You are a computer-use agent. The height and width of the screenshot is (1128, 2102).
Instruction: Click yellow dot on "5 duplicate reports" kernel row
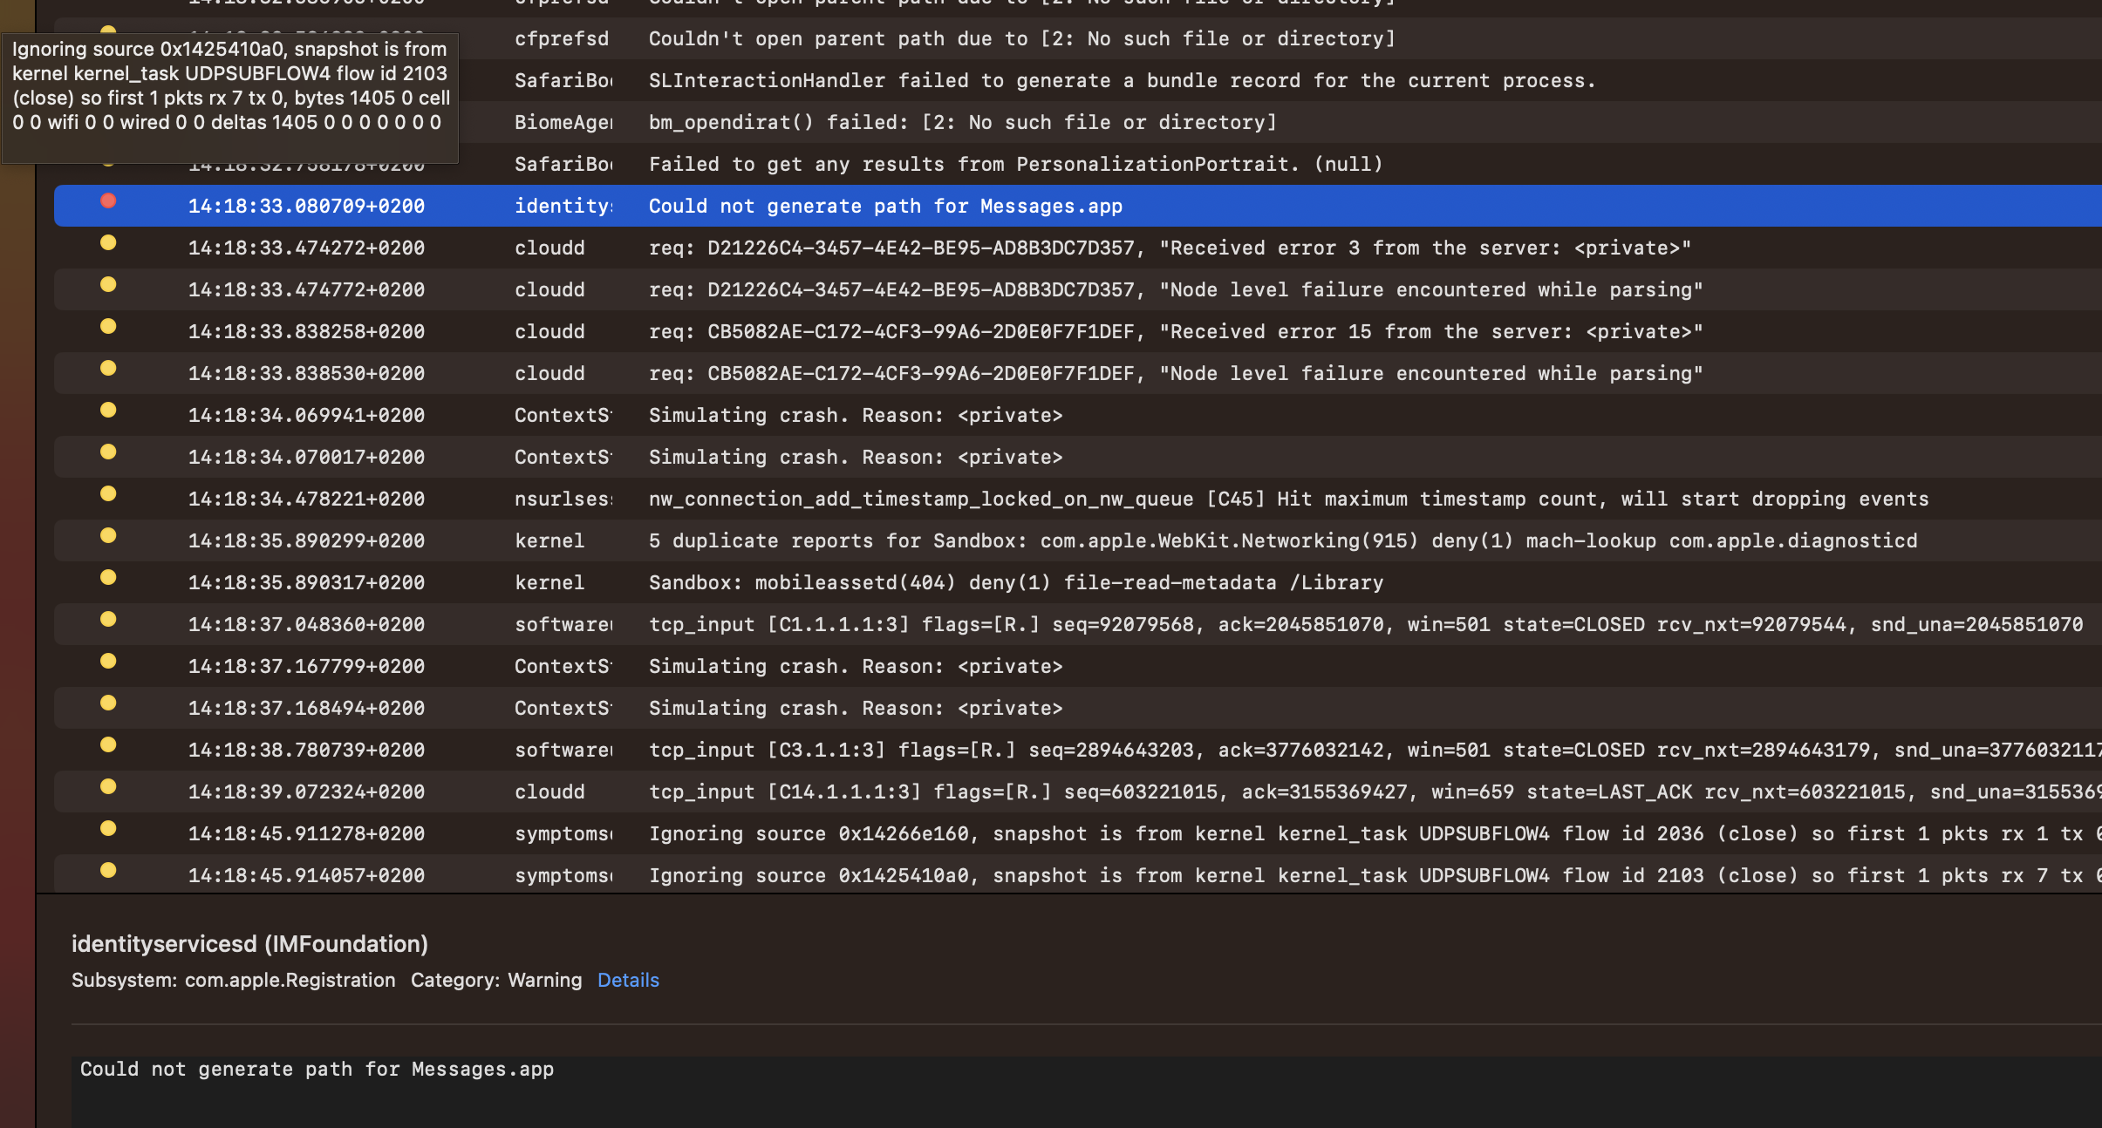pyautogui.click(x=108, y=536)
